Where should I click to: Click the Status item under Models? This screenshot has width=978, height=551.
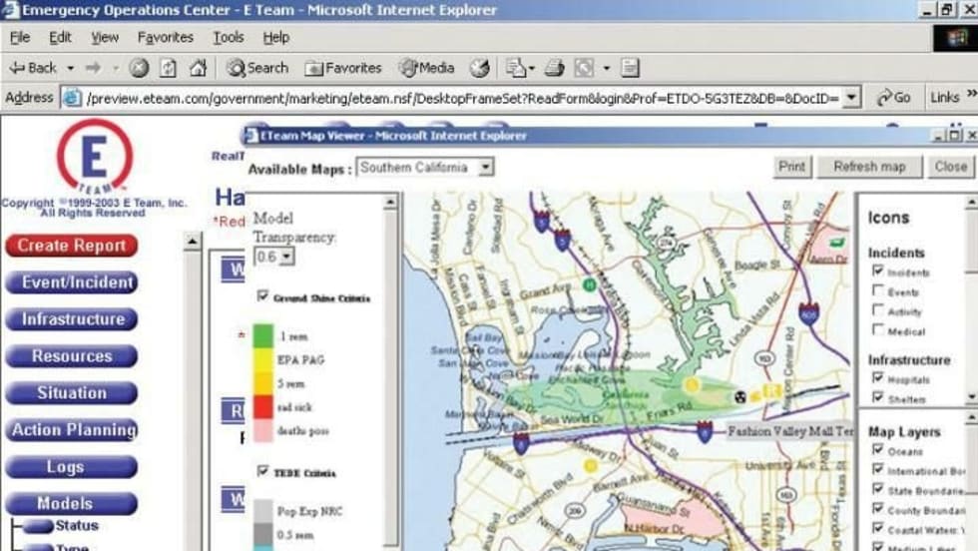(x=76, y=525)
